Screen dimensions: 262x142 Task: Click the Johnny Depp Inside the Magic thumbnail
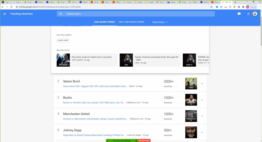click(x=191, y=132)
